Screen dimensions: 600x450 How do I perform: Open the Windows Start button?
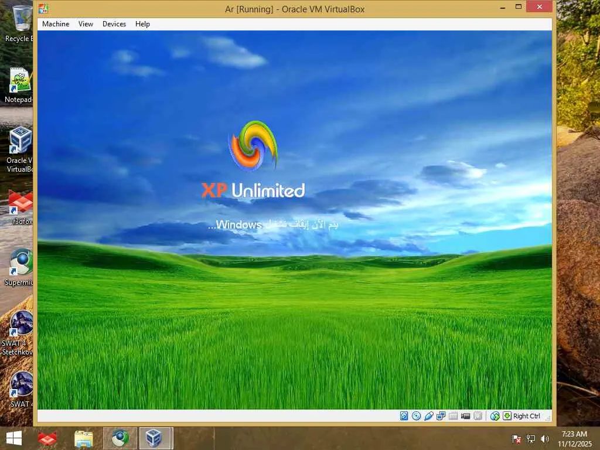coord(14,438)
